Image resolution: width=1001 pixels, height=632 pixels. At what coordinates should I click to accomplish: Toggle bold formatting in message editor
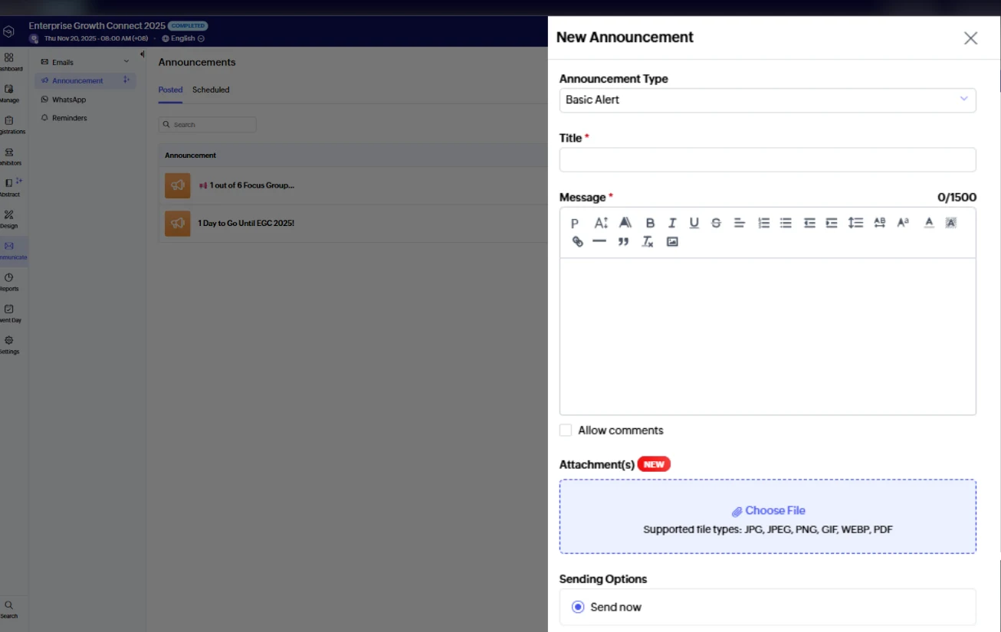650,223
